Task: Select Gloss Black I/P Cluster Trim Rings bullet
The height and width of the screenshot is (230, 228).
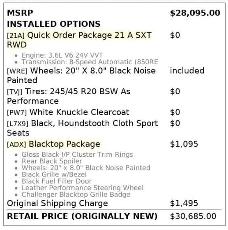Action: (x=77, y=155)
